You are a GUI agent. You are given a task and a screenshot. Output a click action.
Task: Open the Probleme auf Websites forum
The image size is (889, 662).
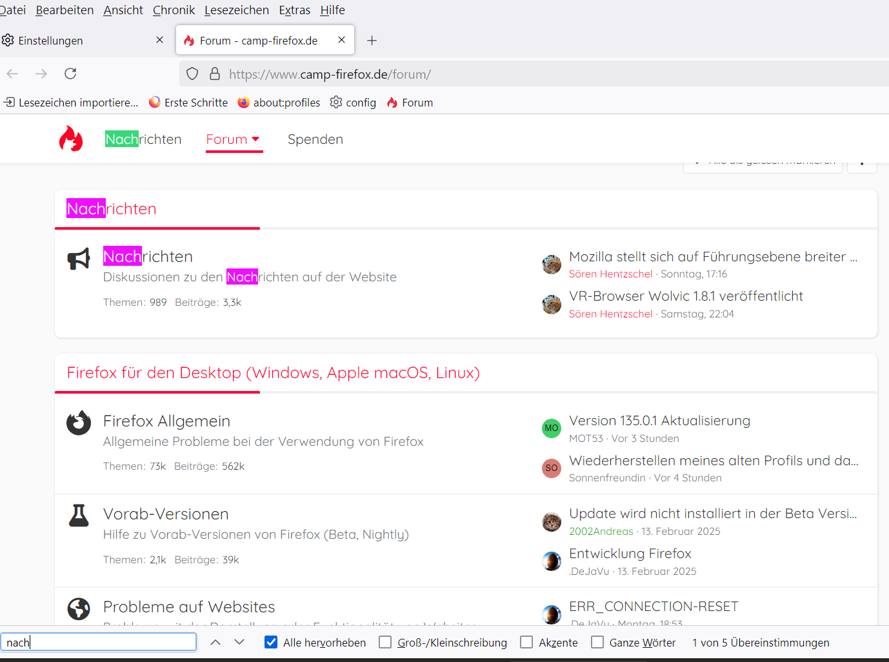pos(189,607)
